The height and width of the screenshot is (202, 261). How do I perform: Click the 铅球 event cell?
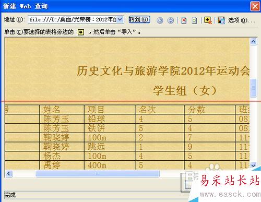coord(110,119)
